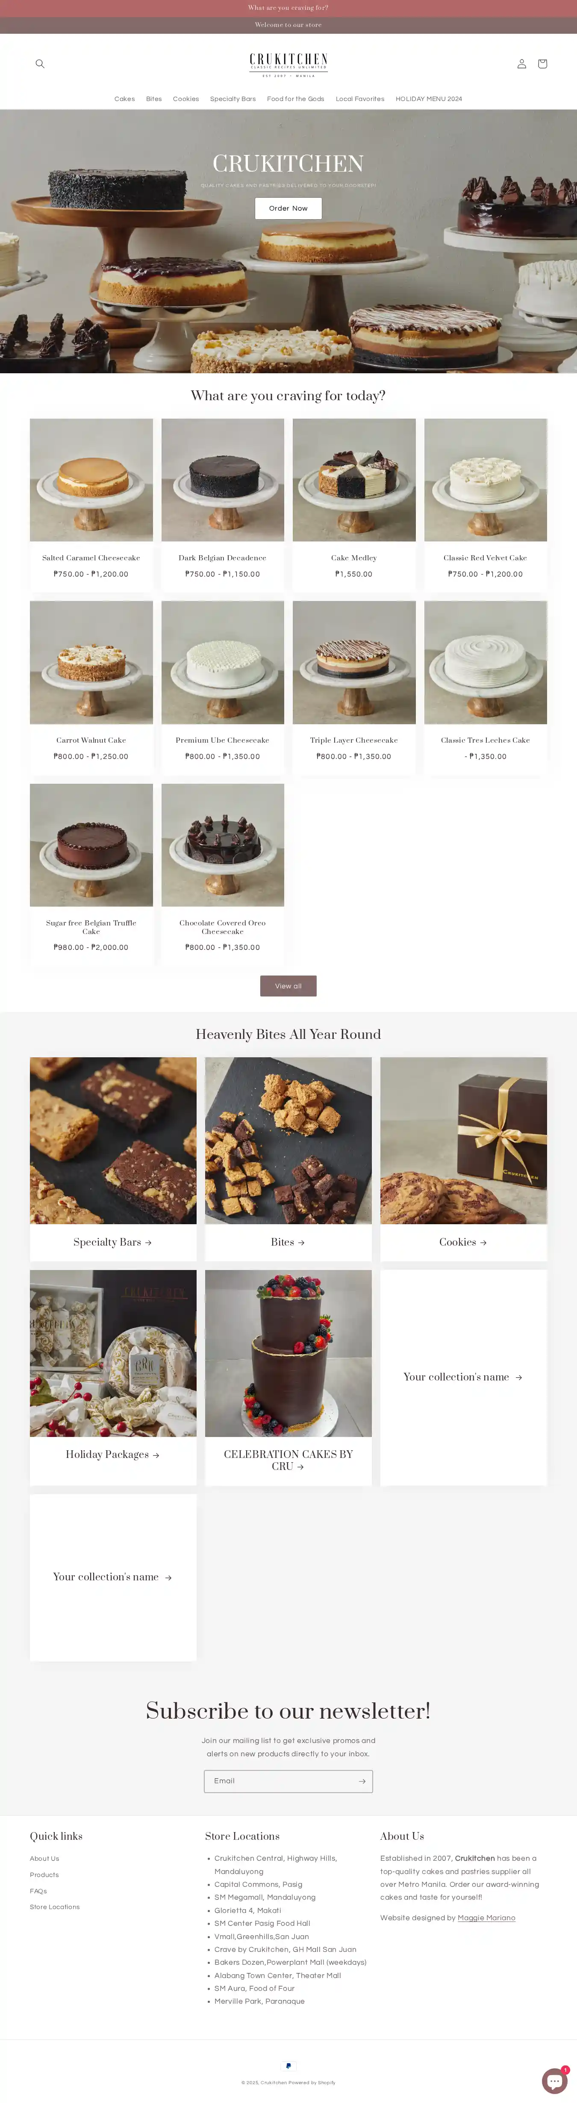Image resolution: width=577 pixels, height=2103 pixels.
Task: Open the Cookies collection card
Action: tap(463, 1159)
